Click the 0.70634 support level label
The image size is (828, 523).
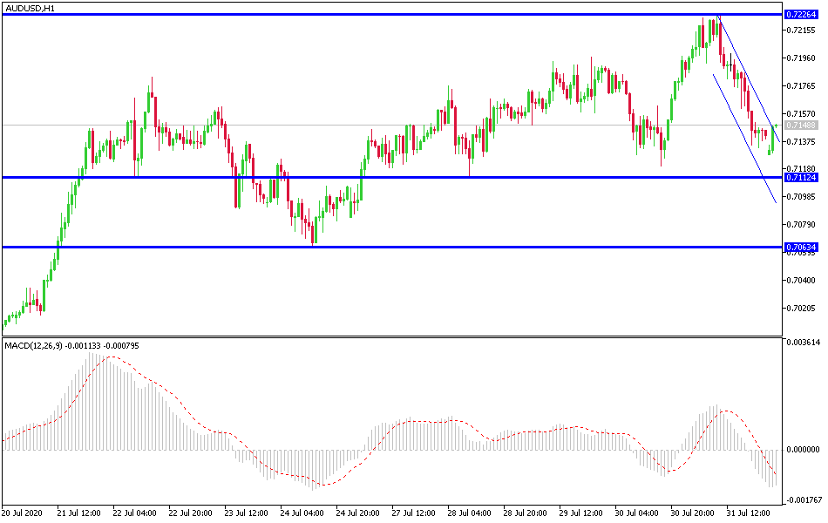801,248
